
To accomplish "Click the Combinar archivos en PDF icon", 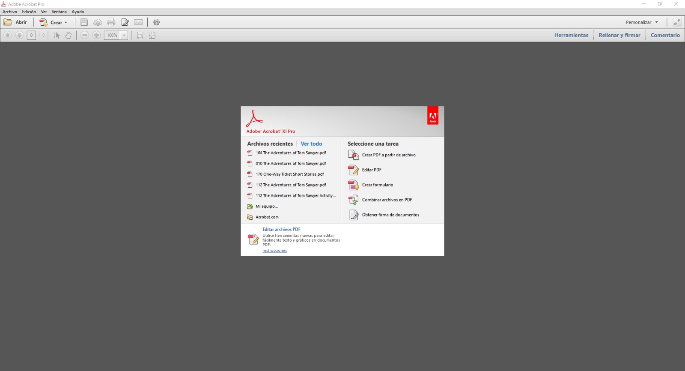I will coord(353,200).
